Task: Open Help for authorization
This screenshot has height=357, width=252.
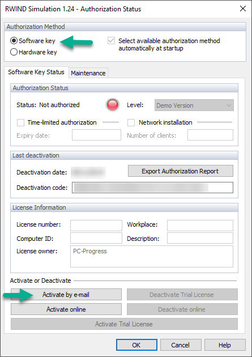Action: coord(225,345)
